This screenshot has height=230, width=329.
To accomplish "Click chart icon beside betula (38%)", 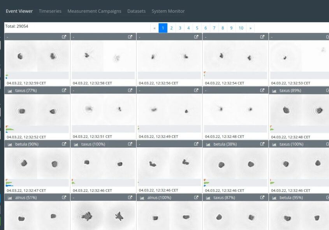I will click(x=208, y=145).
